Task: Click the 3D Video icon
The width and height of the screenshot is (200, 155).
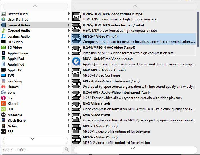Action: coord(3,47)
